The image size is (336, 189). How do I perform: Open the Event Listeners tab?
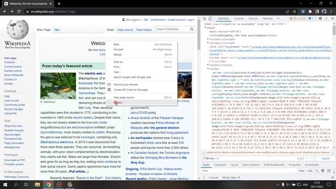pyautogui.click(x=251, y=165)
